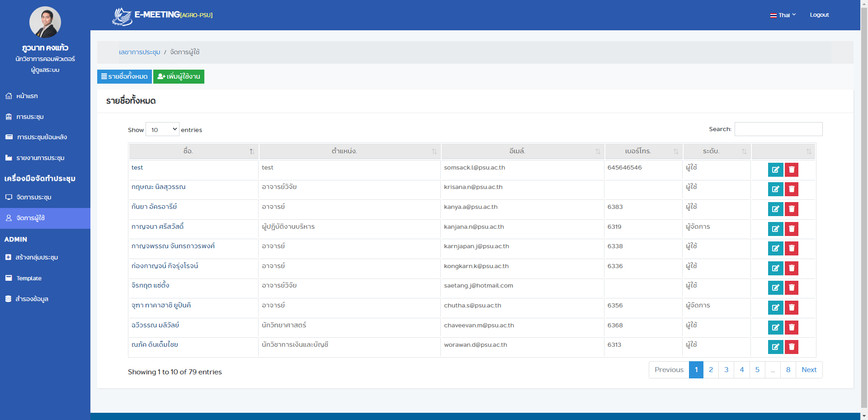Sort table by อีเมล์ column
Viewport: 868px width, 420px height.
point(523,151)
